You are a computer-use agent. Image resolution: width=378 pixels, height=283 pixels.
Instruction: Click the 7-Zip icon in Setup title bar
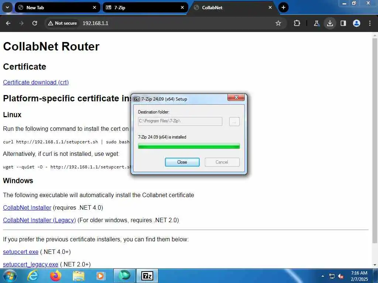coord(137,99)
